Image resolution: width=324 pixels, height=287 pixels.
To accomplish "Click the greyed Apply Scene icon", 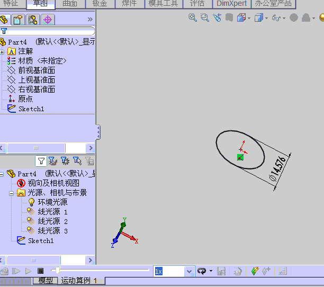I will (x=306, y=17).
